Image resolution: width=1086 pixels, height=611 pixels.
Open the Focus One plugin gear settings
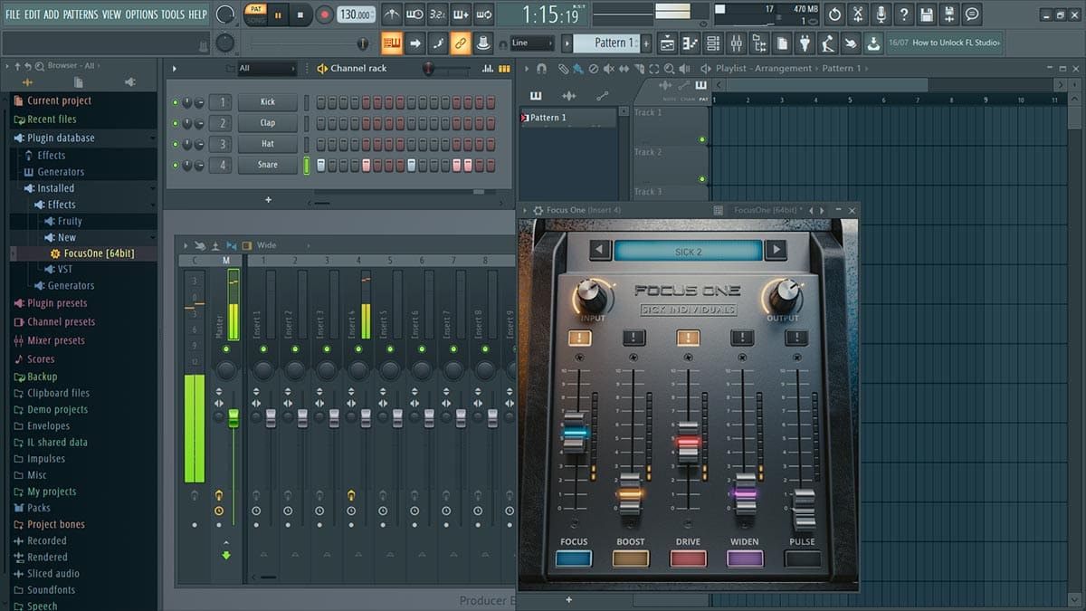tap(538, 210)
